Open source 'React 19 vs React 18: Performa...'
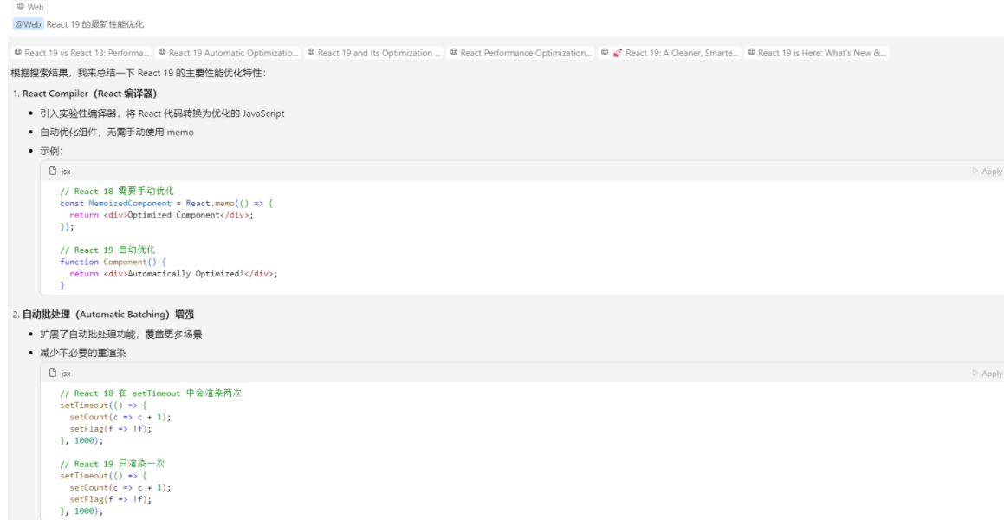The width and height of the screenshot is (1004, 520). click(82, 53)
